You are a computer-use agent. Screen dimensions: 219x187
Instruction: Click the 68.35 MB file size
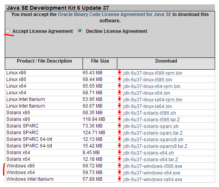tap(92, 113)
